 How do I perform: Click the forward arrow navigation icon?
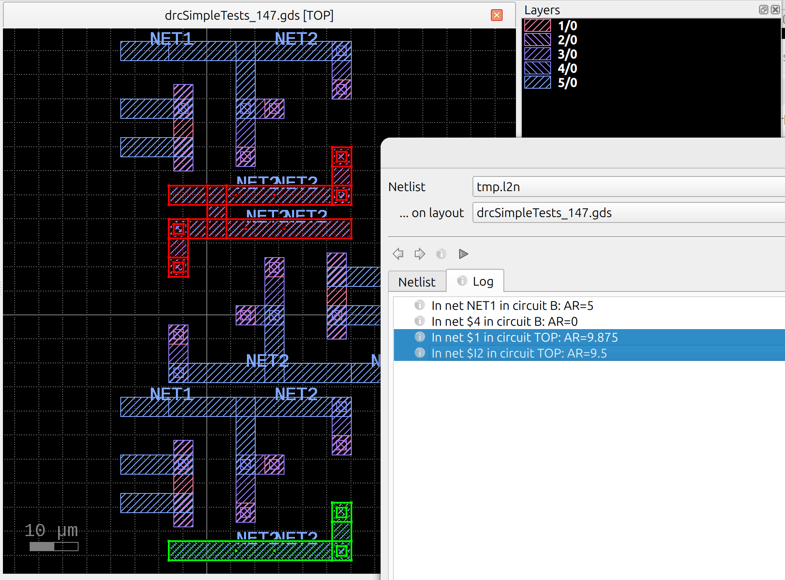point(419,254)
